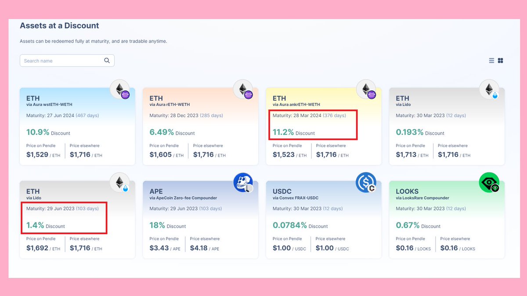The width and height of the screenshot is (527, 296).
Task: Open the ETH via Aura ankrETH-WETH card
Action: coord(324,126)
